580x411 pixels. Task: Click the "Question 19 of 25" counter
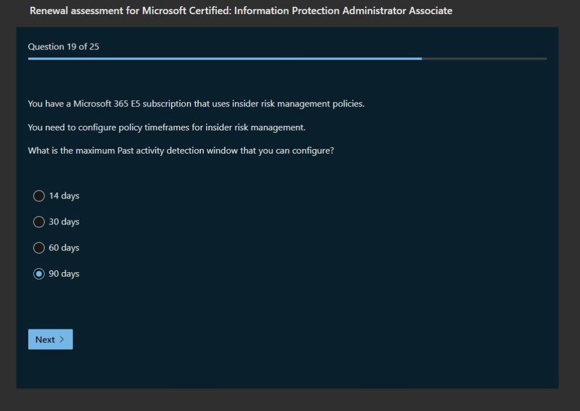pos(63,46)
